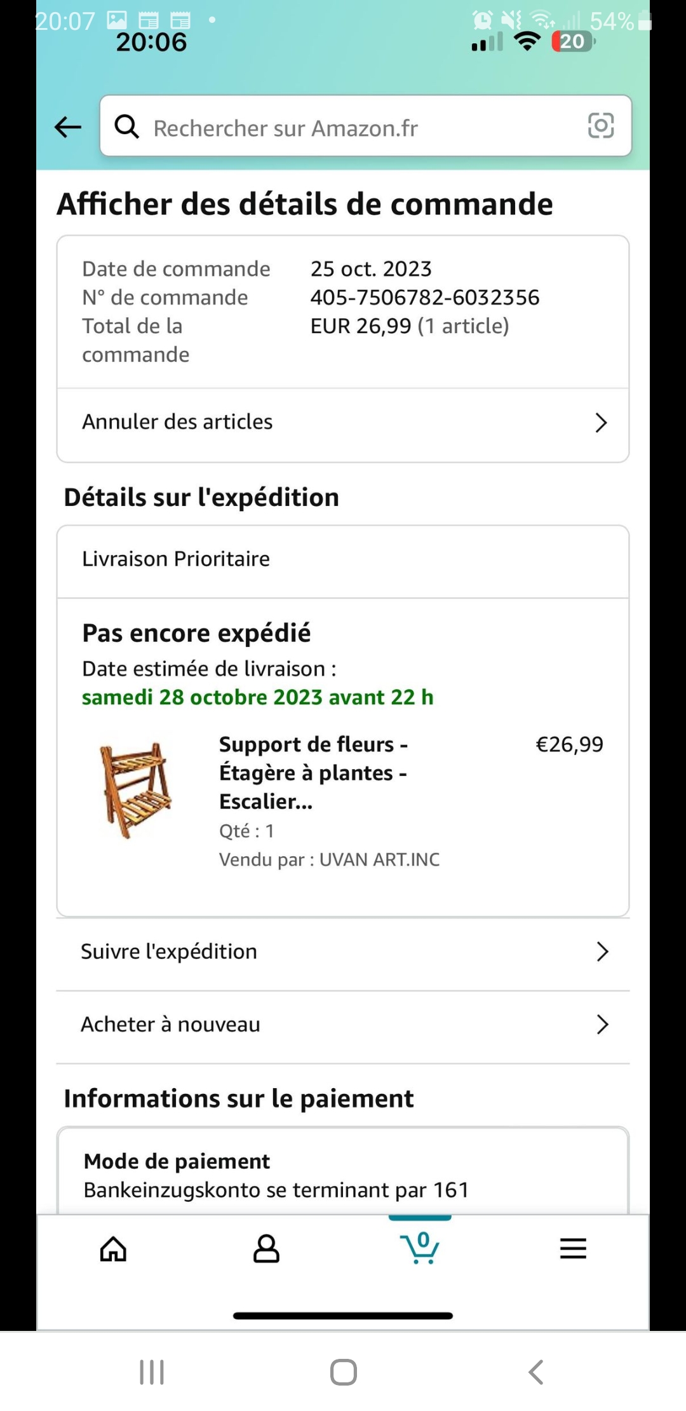Expand Suivre l'expédition chevron
Image resolution: width=686 pixels, height=1411 pixels.
click(602, 951)
